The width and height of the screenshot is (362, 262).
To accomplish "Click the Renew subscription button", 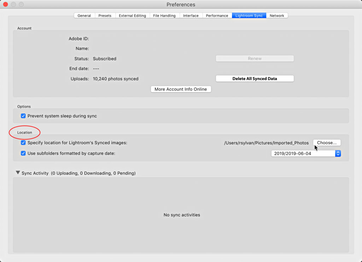I will point(255,58).
